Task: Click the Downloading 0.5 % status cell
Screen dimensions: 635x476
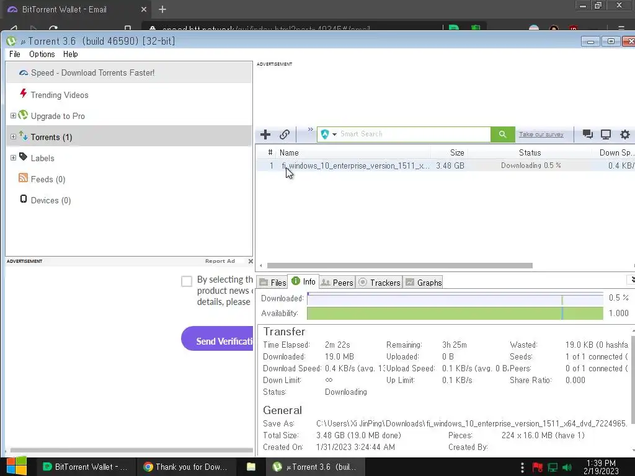Action: coord(531,165)
